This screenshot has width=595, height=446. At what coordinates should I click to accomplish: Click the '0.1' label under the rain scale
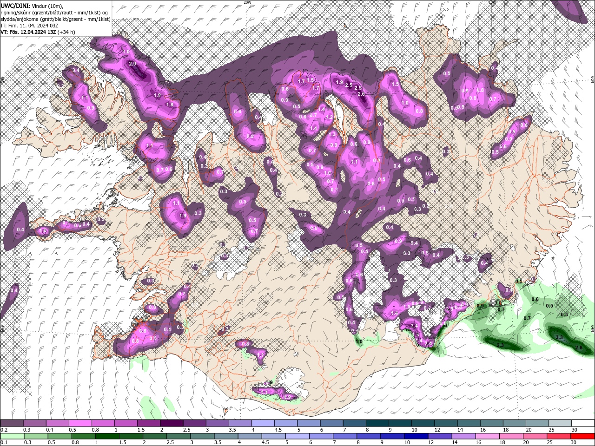tap(4, 442)
